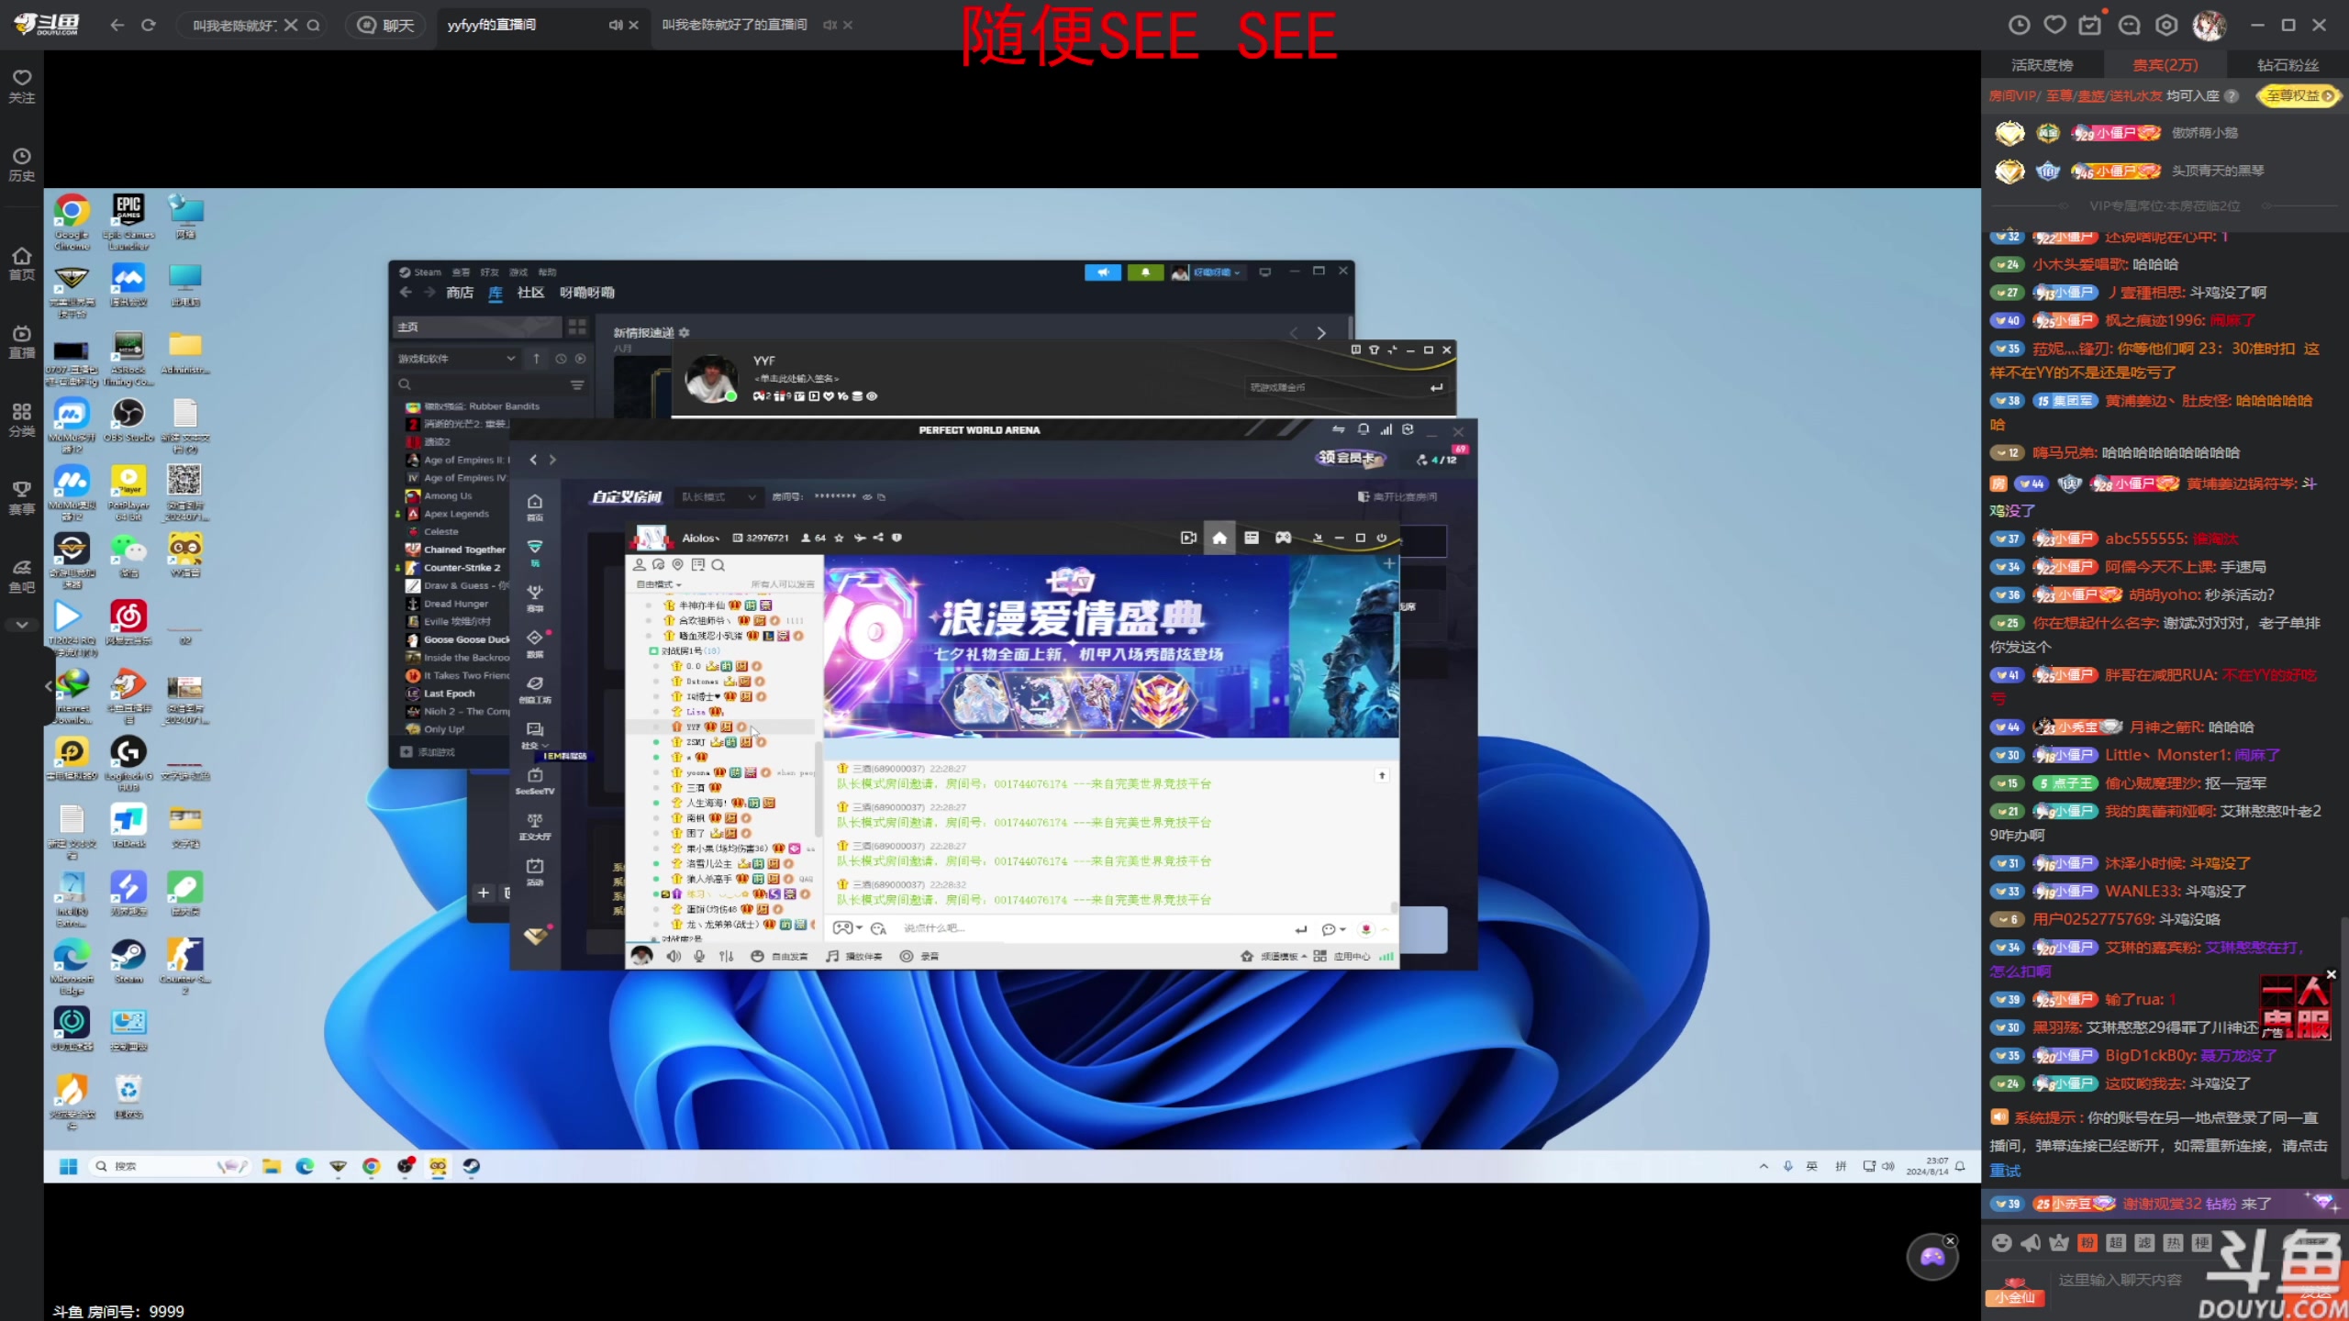Close the red 一人 promo sticker in the chat
Screen dimensions: 2349x1321
click(2332, 974)
